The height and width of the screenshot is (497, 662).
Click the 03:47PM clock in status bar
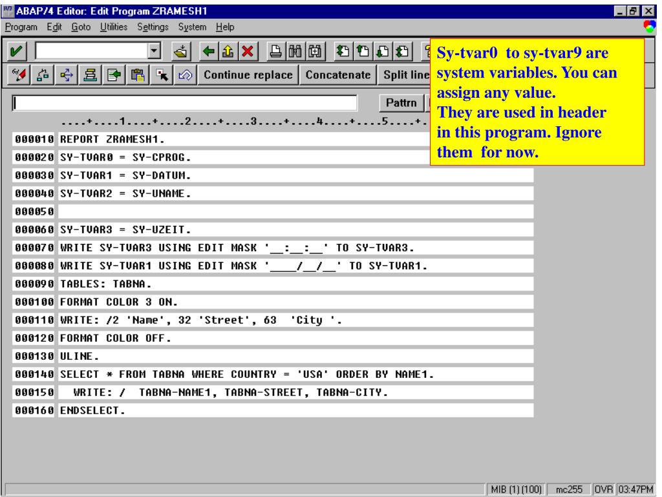[635, 489]
